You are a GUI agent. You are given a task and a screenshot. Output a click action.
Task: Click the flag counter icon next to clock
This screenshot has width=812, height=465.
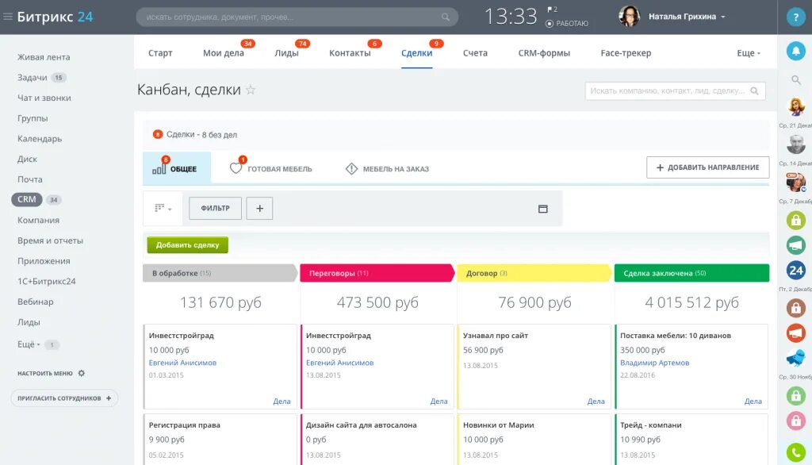coord(552,10)
